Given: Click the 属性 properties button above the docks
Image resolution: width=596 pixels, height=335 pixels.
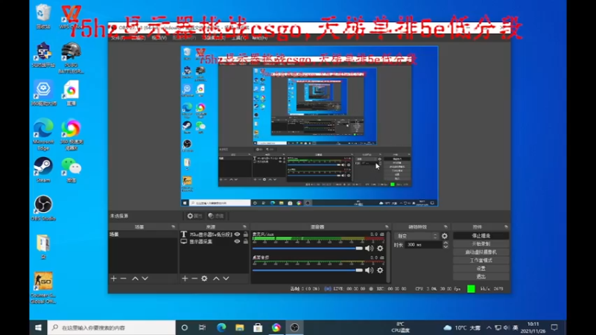Looking at the screenshot, I should [x=194, y=216].
